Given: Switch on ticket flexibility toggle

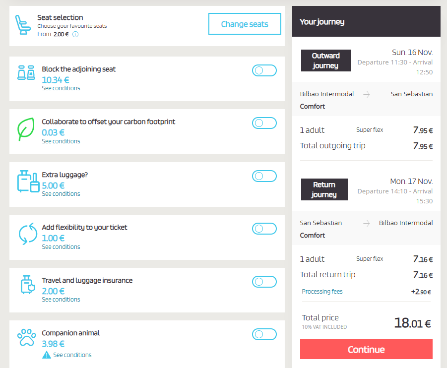Looking at the screenshot, I should 264,229.
